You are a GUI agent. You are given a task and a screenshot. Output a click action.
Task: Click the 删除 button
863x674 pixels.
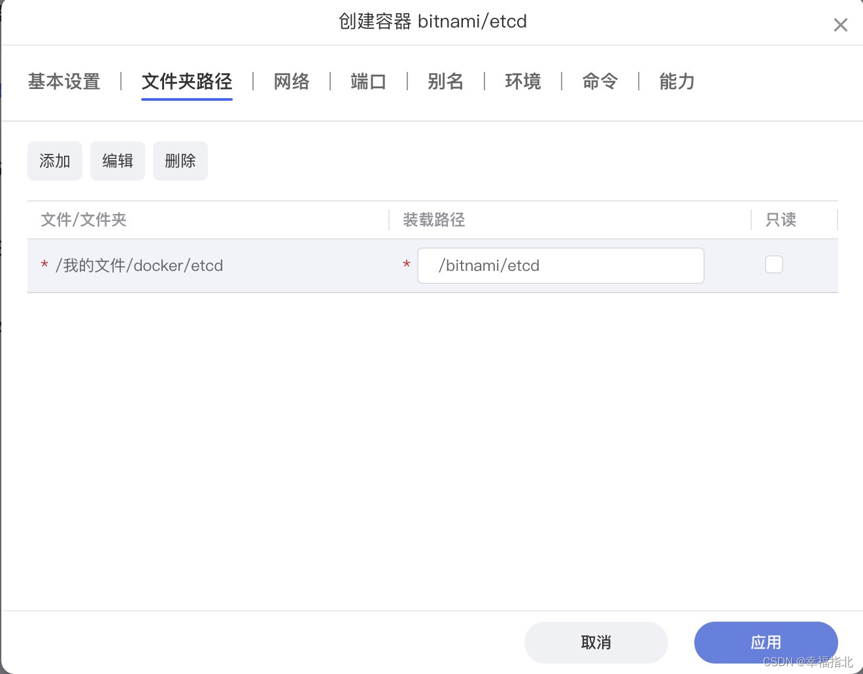180,161
